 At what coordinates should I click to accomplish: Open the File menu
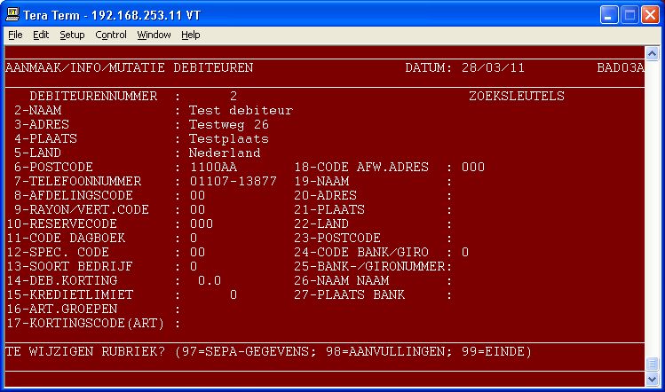point(15,35)
